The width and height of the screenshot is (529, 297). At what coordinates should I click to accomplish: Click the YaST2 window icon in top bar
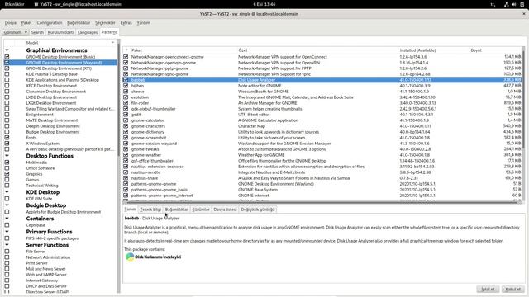click(x=36, y=4)
